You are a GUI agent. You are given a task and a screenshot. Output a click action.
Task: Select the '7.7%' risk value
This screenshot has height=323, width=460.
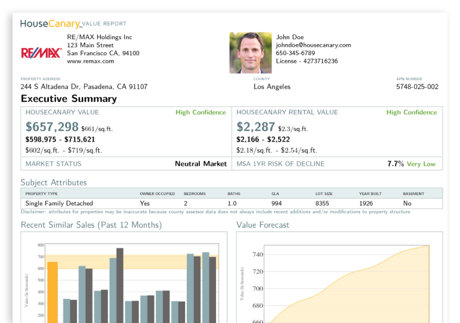395,164
